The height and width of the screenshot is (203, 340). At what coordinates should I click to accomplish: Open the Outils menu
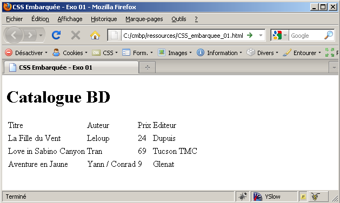pyautogui.click(x=179, y=19)
